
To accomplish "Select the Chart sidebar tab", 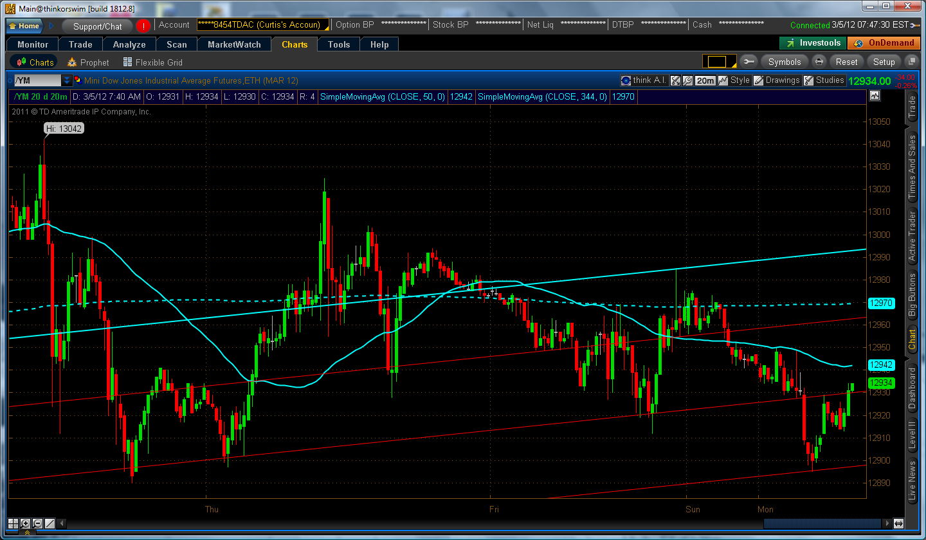I will tap(912, 339).
